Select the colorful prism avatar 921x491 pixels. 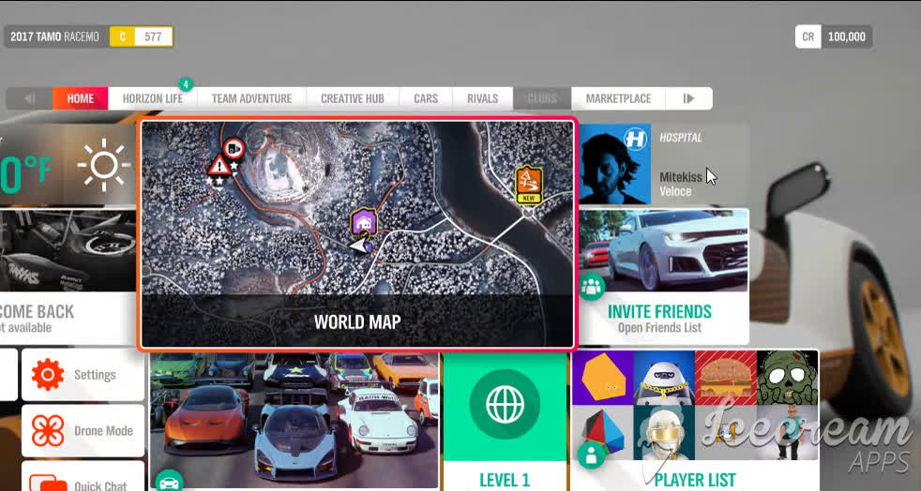click(603, 433)
